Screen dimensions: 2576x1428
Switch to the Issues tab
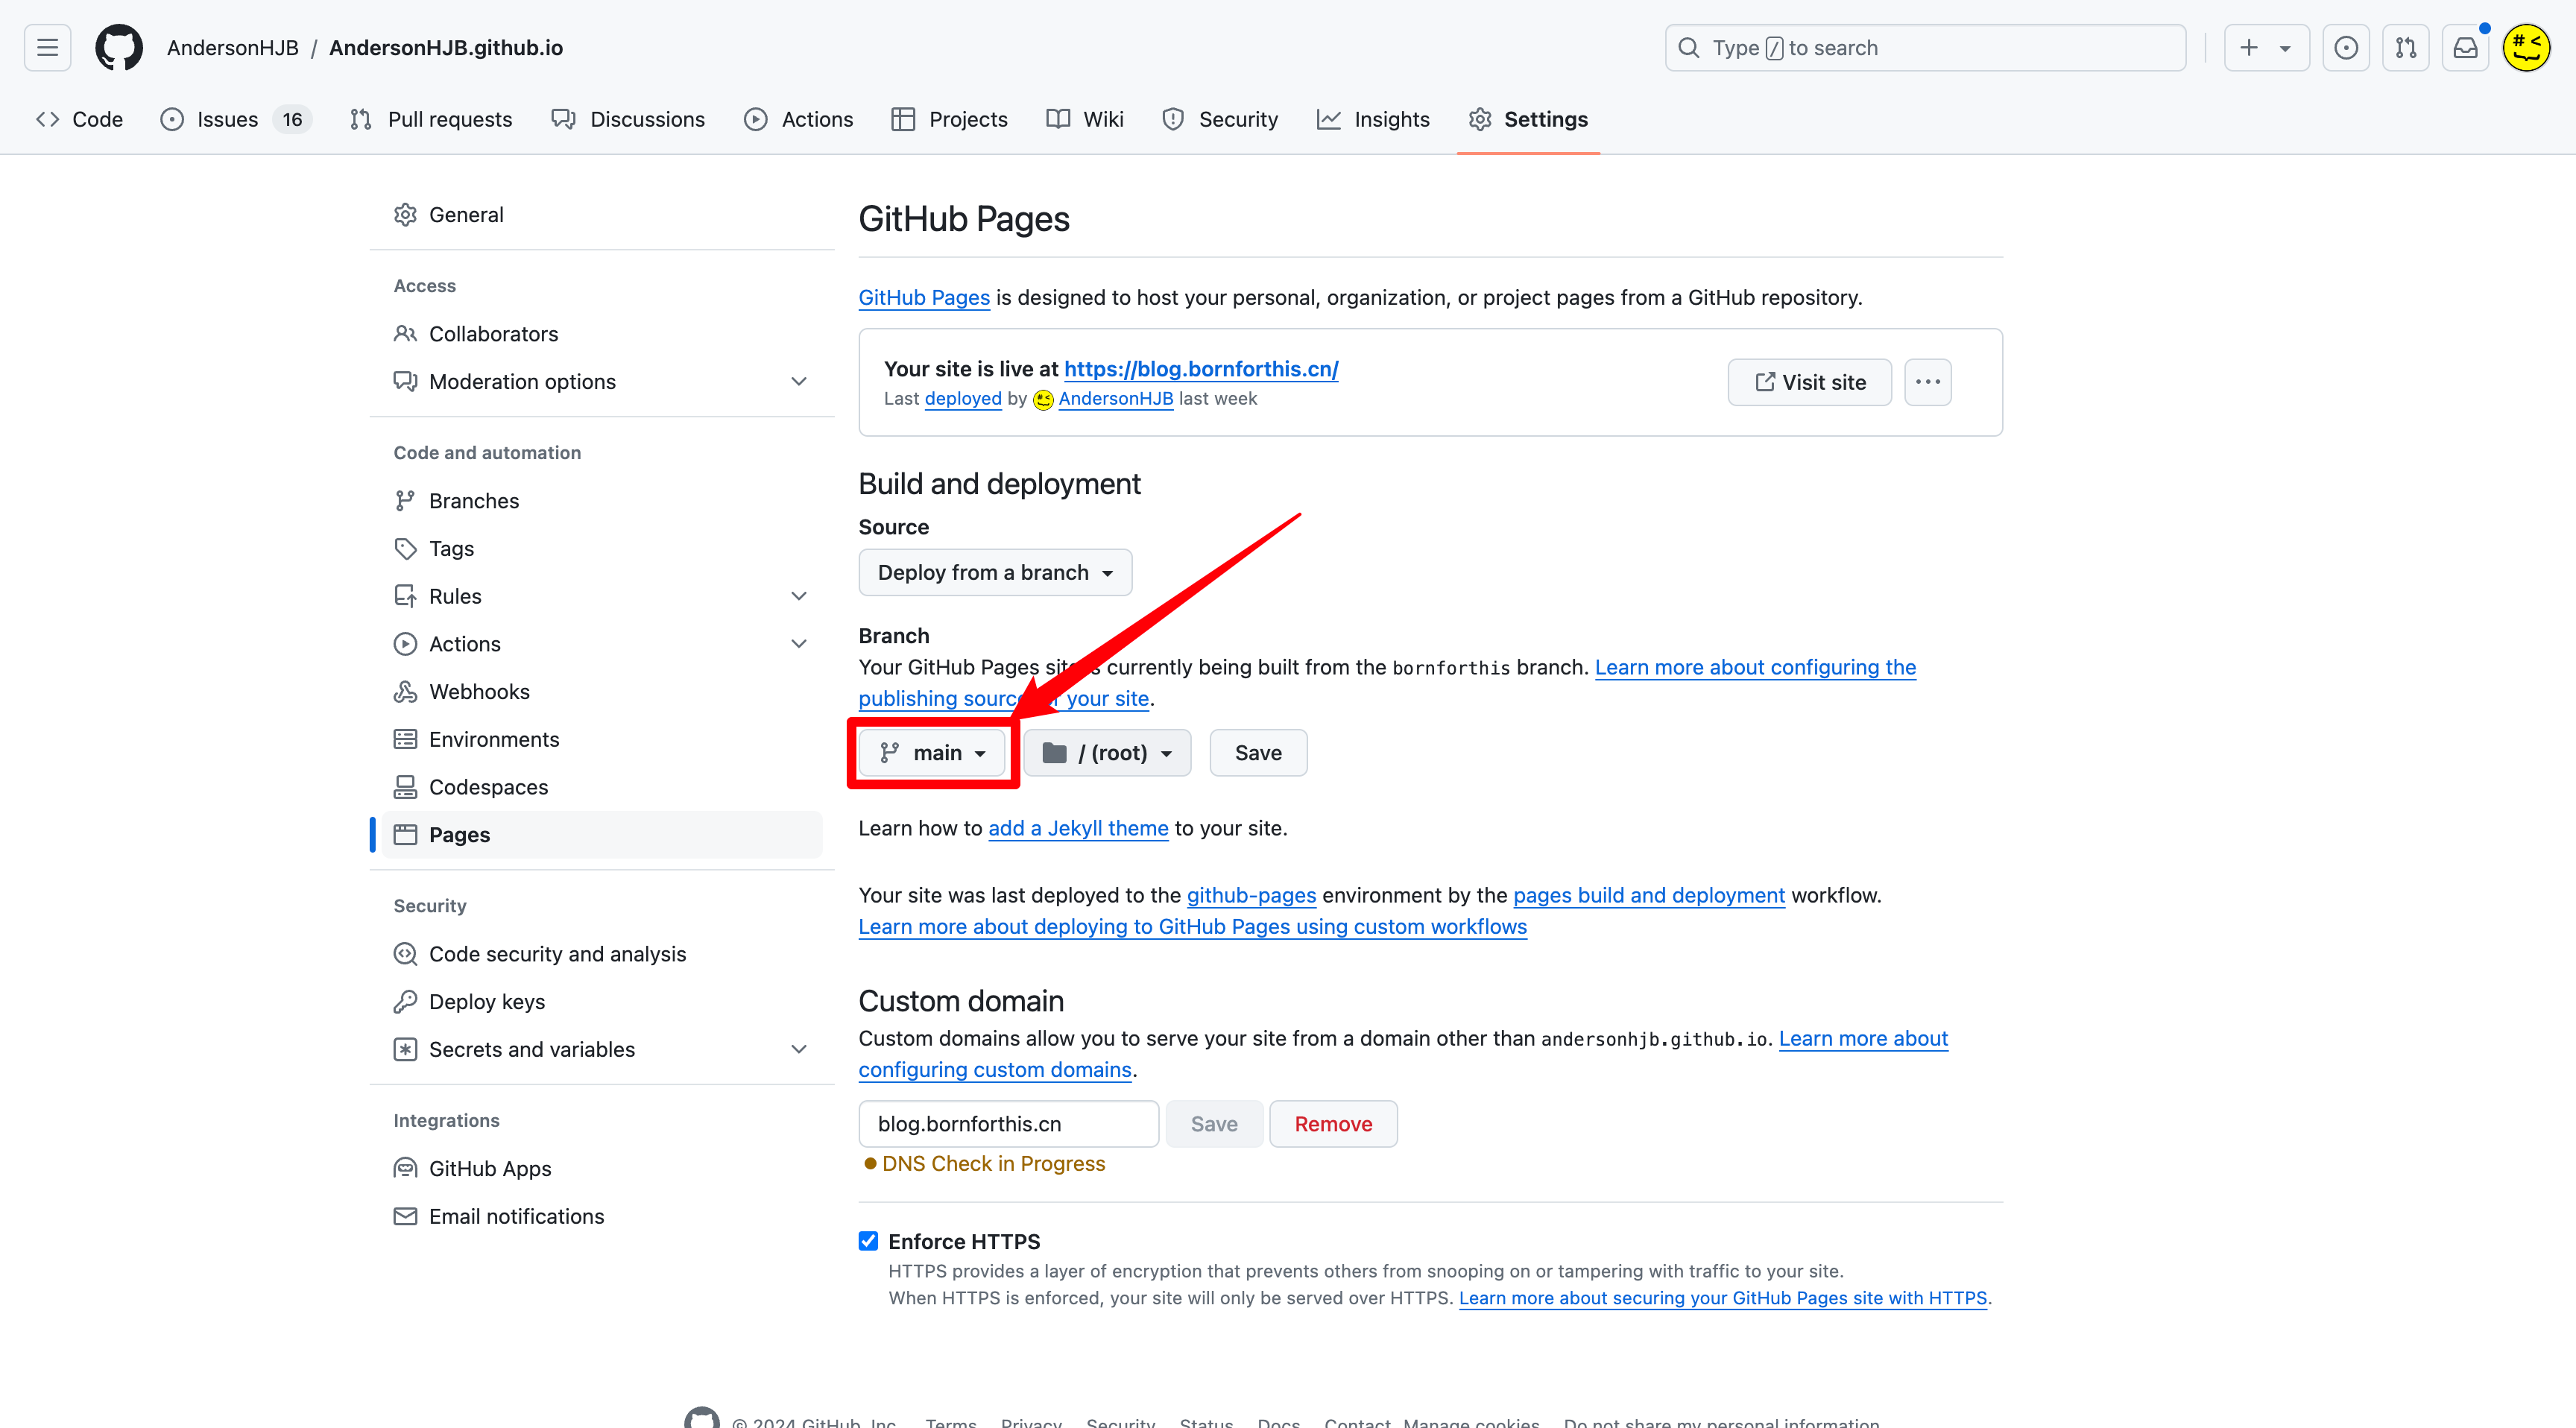(236, 120)
